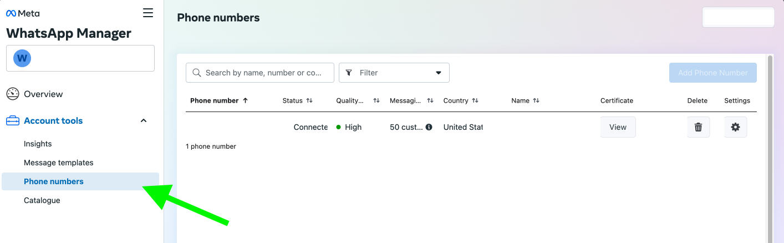Viewport: 784px width, 243px height.
Task: Sort by Status column arrows
Action: pyautogui.click(x=309, y=100)
